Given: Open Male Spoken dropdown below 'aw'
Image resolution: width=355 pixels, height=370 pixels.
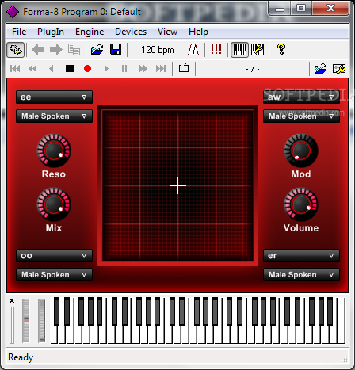Looking at the screenshot, I should (x=301, y=116).
